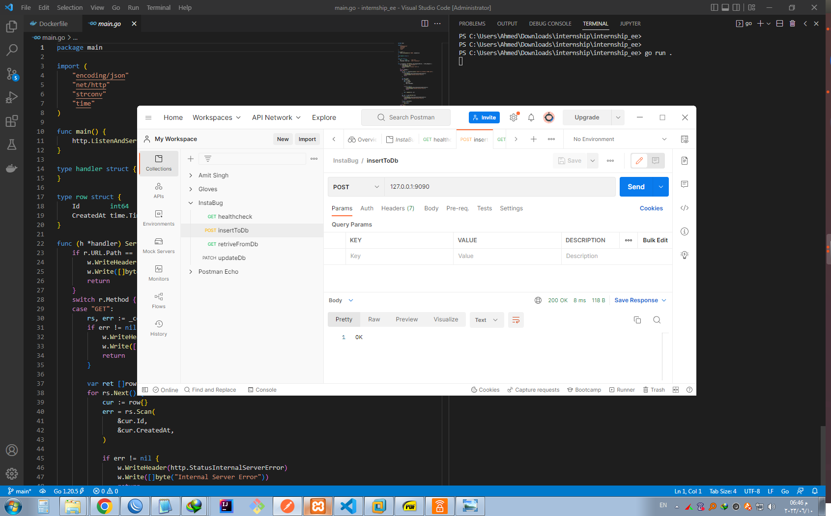Image resolution: width=831 pixels, height=516 pixels.
Task: Kill terminal with trash icon
Action: pos(792,24)
